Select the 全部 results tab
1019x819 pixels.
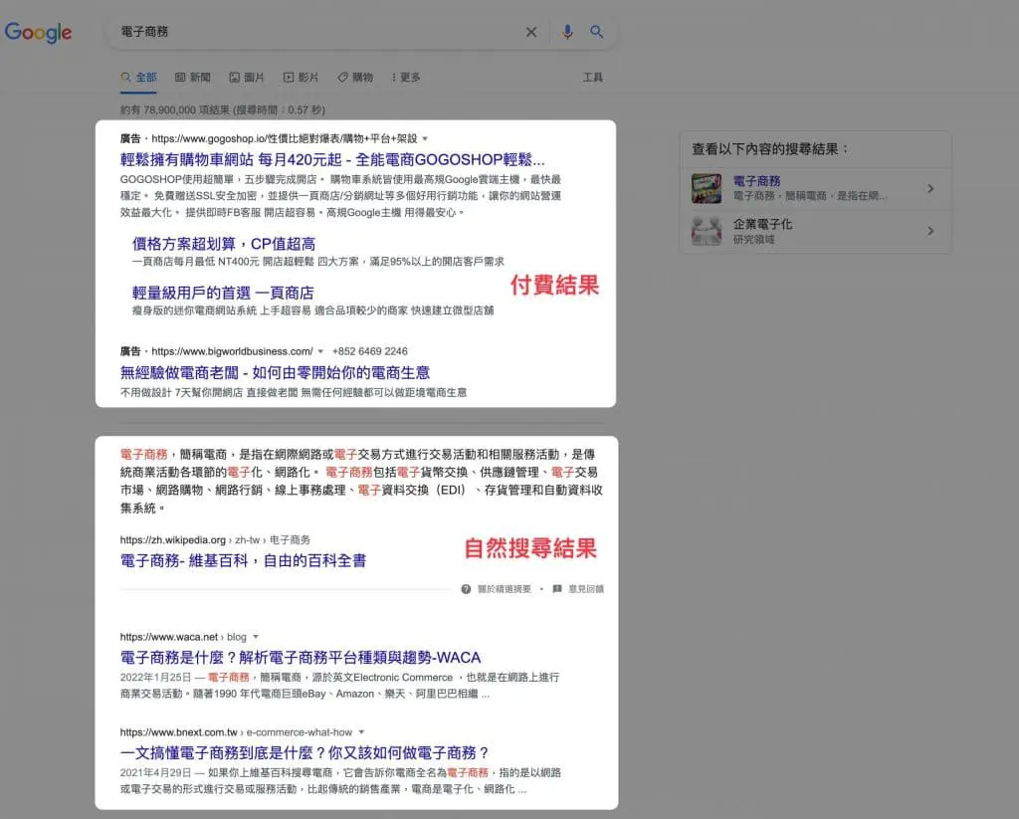point(138,78)
